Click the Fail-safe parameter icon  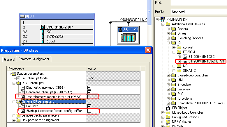tap(23, 106)
